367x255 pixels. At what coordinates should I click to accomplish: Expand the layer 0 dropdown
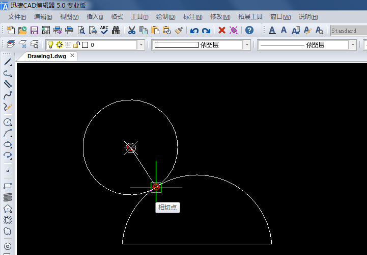(141, 45)
